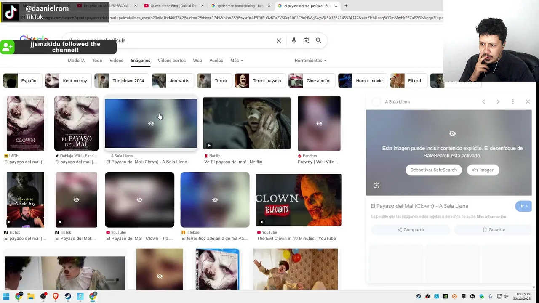
Task: Reveal blurred thumbnail in third row
Action: coord(160,269)
